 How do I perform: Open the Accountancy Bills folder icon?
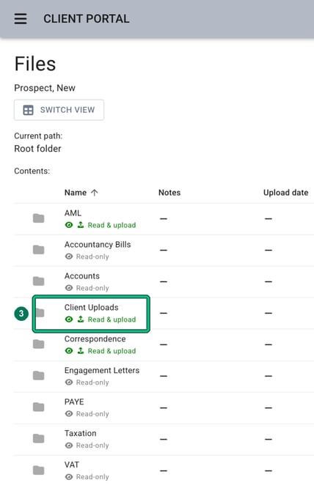tap(39, 250)
